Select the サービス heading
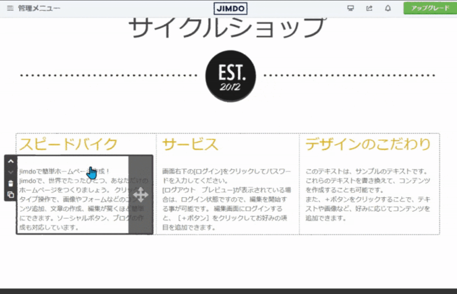 tap(190, 144)
